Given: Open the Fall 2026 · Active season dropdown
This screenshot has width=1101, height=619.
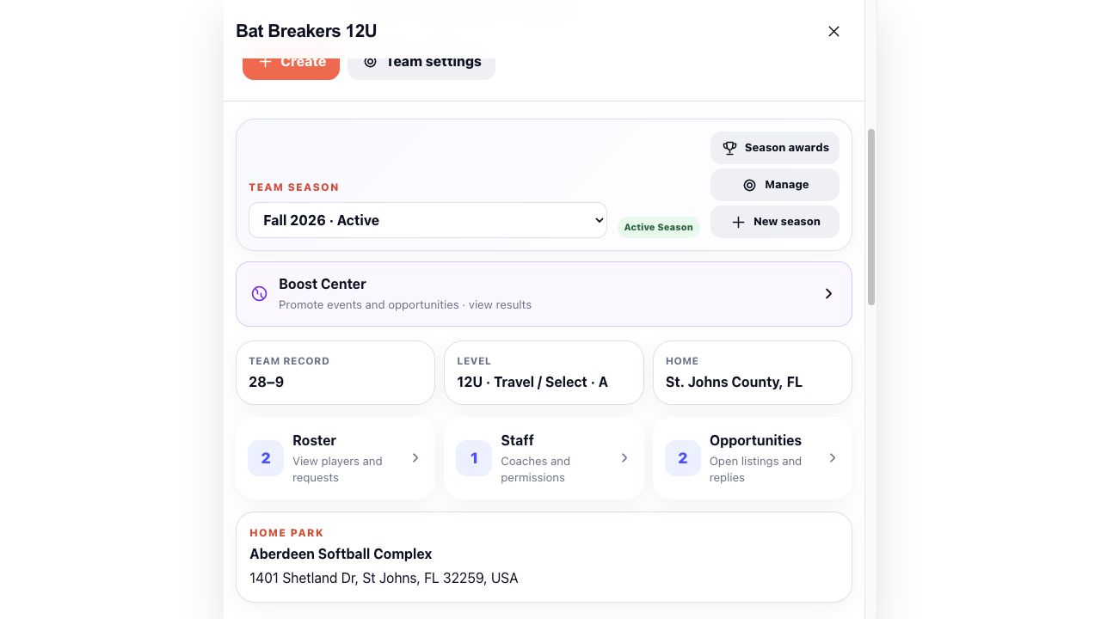Looking at the screenshot, I should 427,220.
